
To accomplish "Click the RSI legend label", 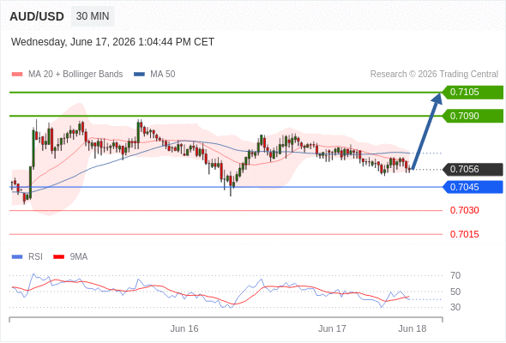I will point(35,257).
